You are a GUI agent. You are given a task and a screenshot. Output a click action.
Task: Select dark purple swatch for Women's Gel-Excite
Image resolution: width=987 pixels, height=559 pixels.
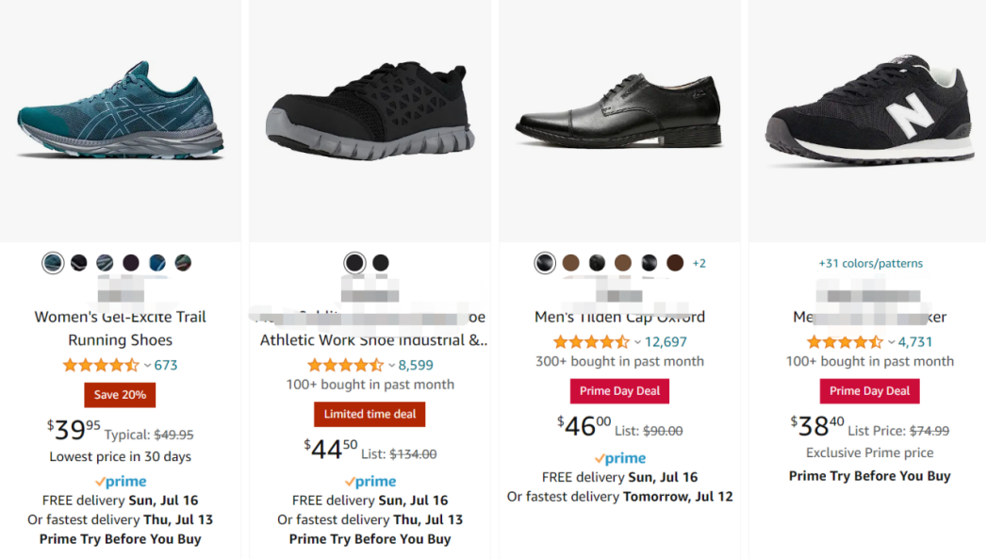130,263
